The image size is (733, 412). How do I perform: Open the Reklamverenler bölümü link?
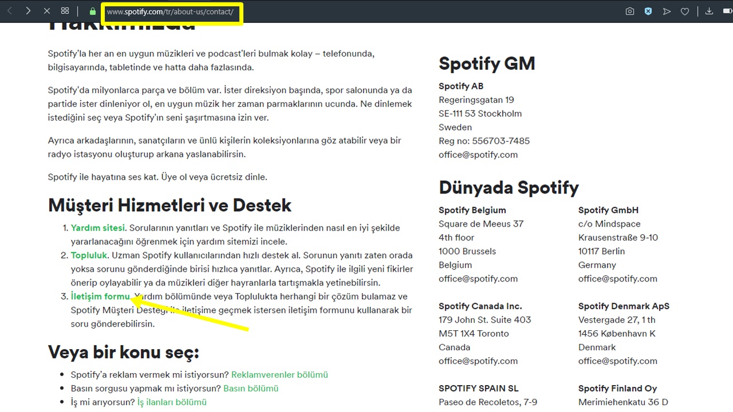coord(279,374)
